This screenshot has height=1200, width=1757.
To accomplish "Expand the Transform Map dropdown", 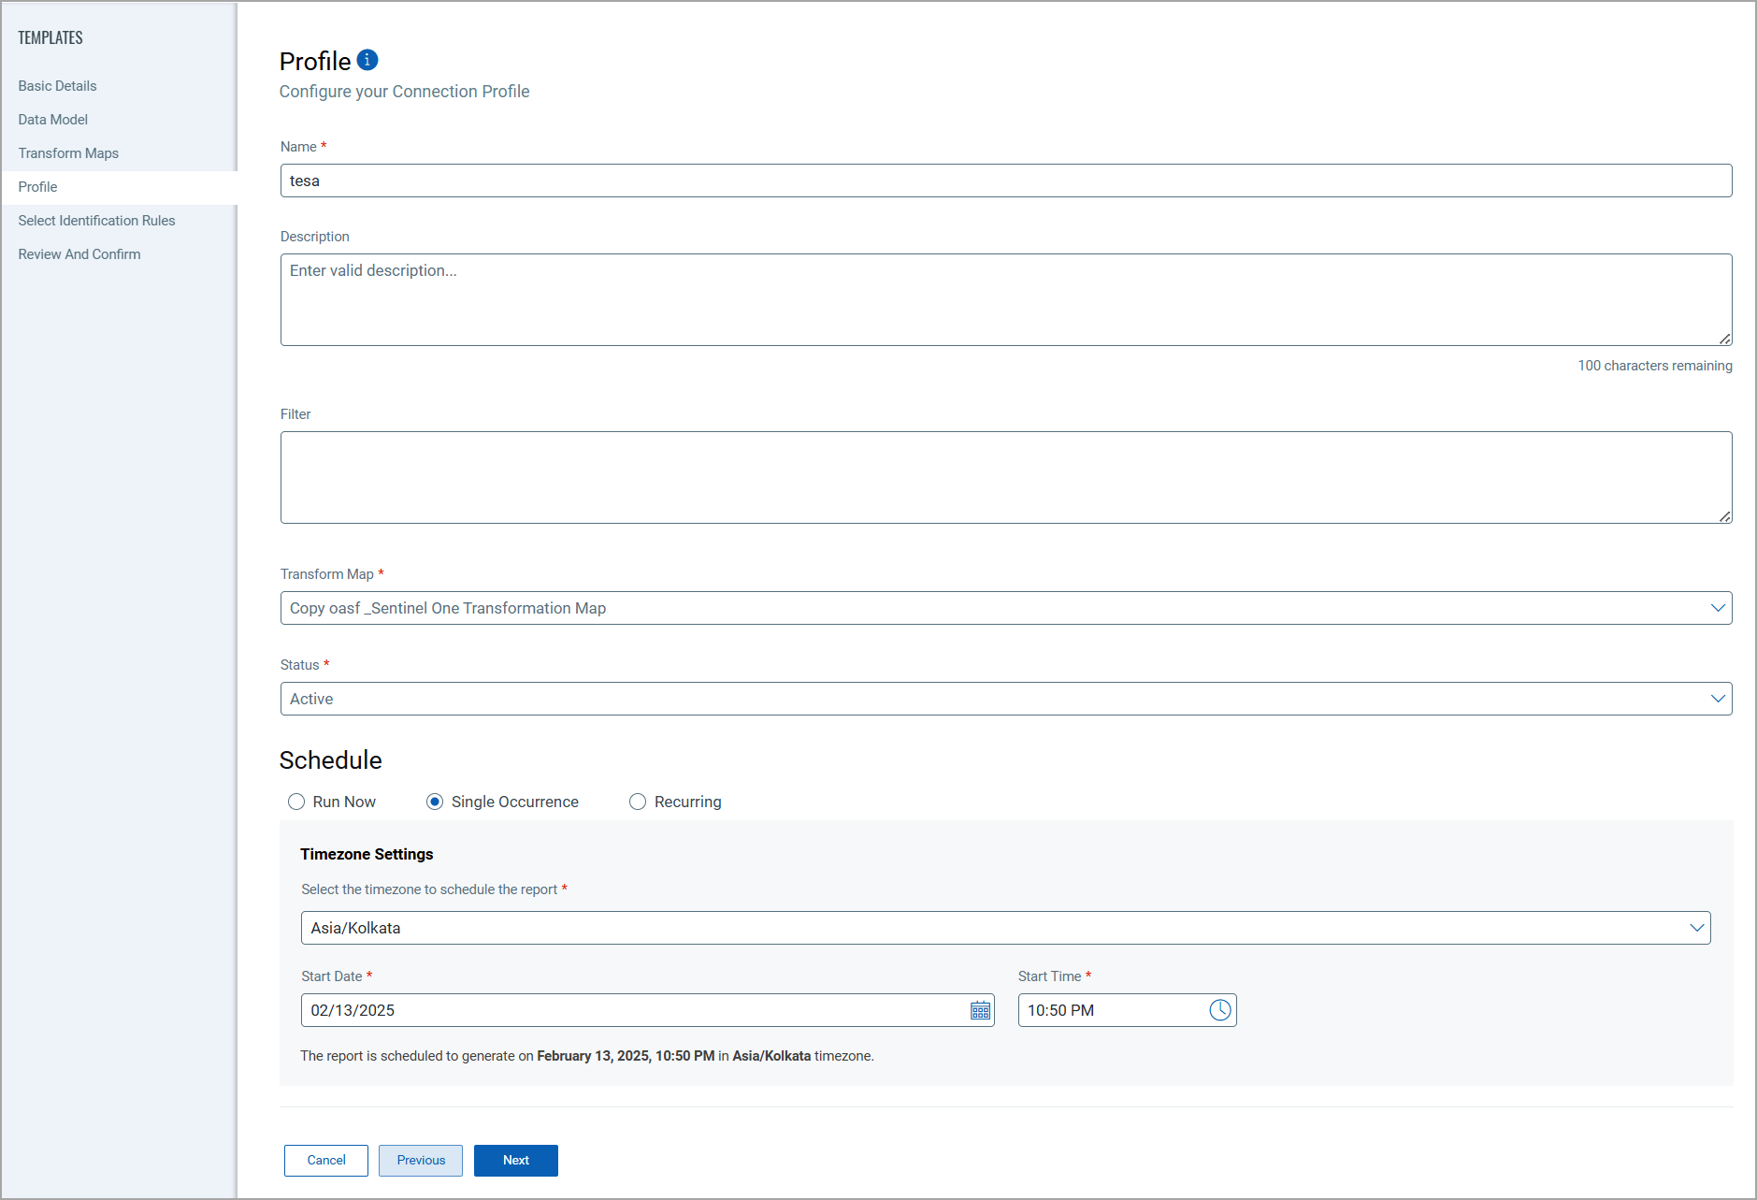I will pyautogui.click(x=1717, y=608).
